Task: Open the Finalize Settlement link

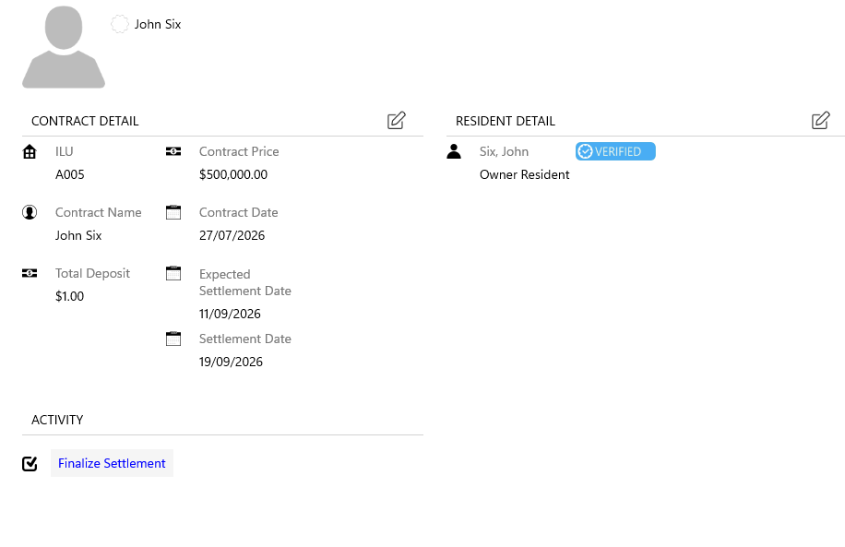Action: [112, 463]
